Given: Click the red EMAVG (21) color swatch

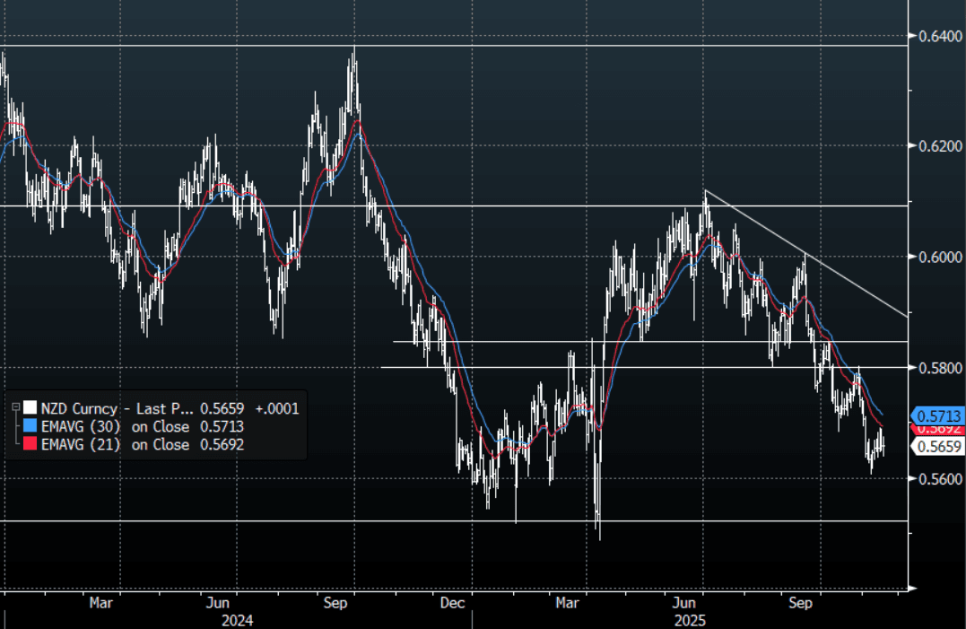Looking at the screenshot, I should pyautogui.click(x=30, y=444).
